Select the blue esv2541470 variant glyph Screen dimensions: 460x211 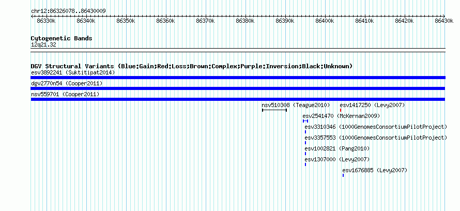(305, 121)
